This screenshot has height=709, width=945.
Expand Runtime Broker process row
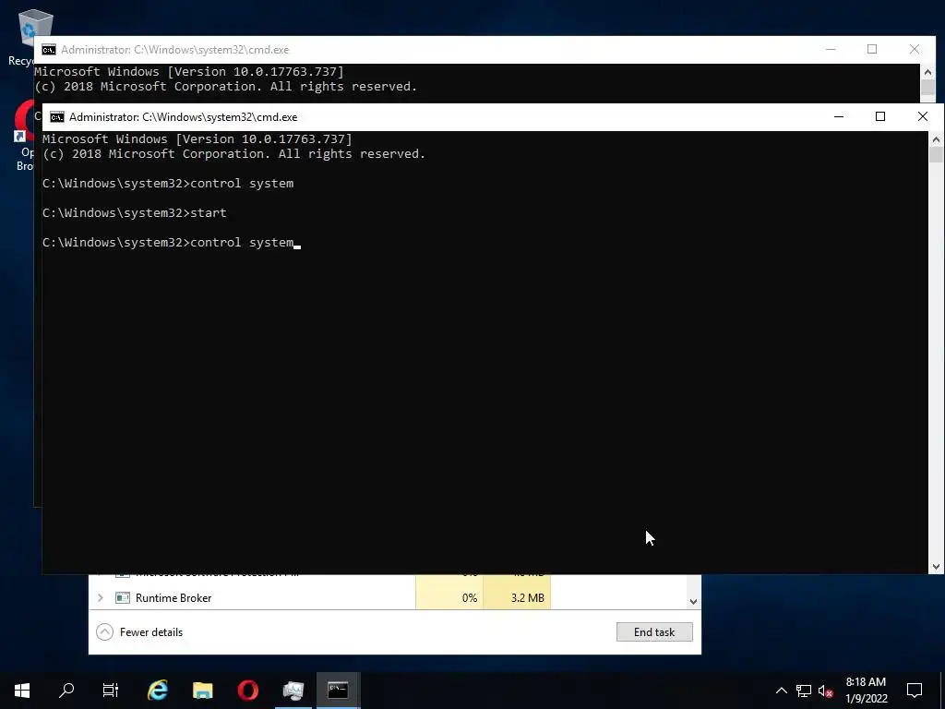coord(100,598)
